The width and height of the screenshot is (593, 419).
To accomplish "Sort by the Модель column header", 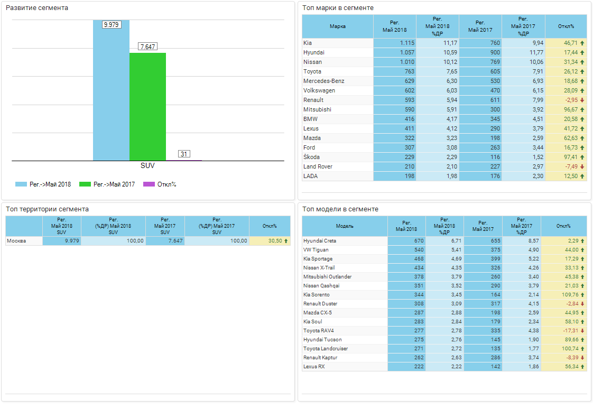I will click(x=345, y=226).
